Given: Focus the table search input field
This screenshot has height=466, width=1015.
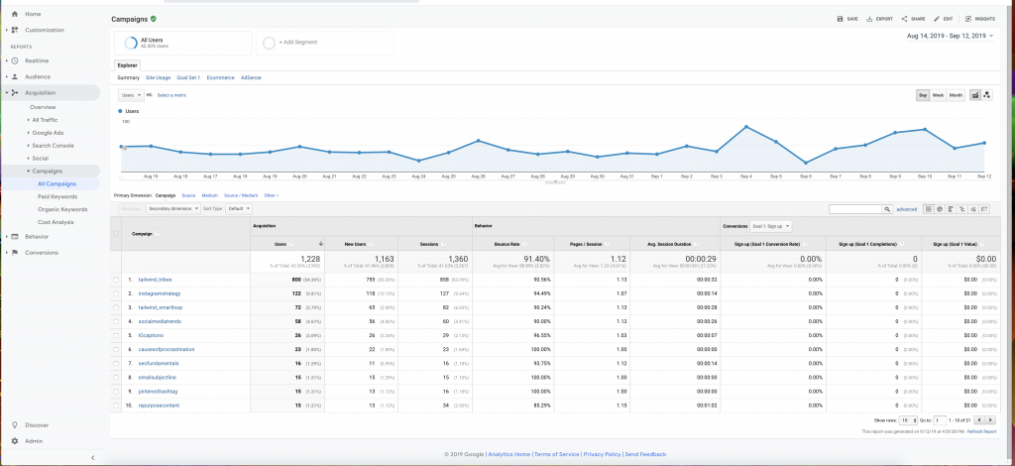Looking at the screenshot, I should pos(855,209).
